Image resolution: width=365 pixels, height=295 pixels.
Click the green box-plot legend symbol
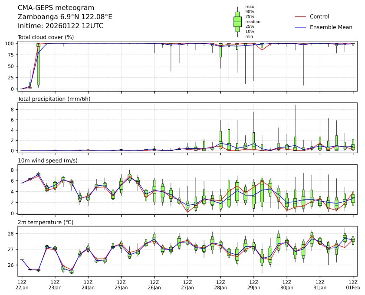[237, 22]
